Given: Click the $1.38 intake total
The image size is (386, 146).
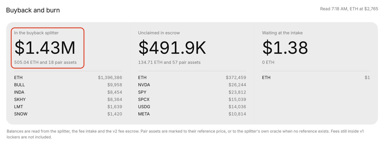Looking at the screenshot, I should [285, 48].
